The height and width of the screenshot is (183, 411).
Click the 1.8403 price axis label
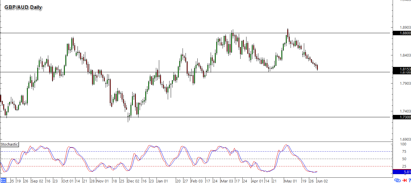coord(405,55)
